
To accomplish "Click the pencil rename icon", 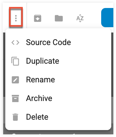I will (x=15, y=80).
